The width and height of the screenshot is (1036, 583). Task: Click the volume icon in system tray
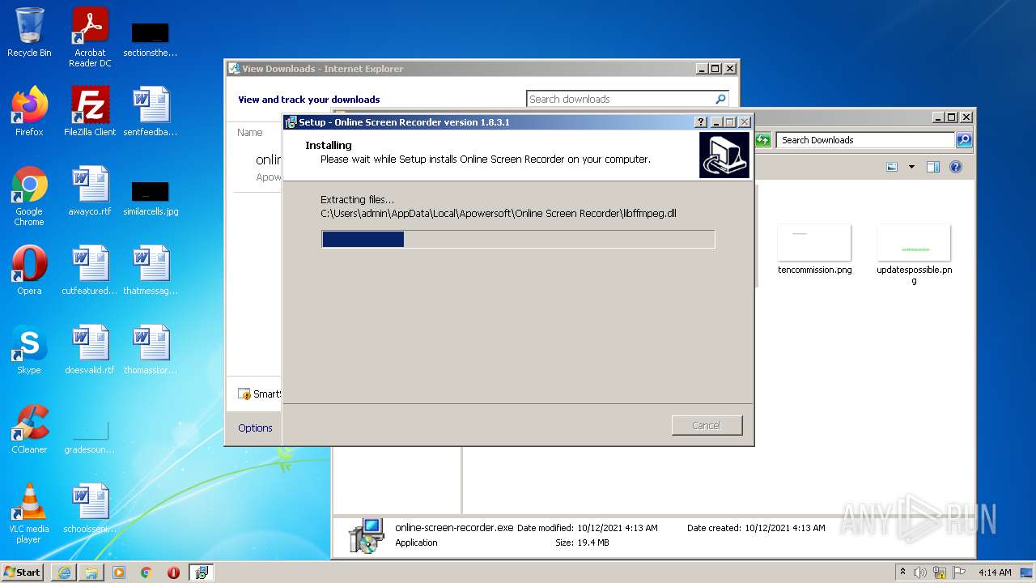[x=919, y=572]
